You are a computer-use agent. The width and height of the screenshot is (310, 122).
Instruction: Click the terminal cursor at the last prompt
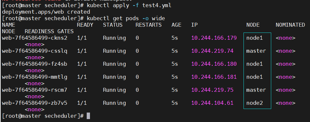(88, 116)
